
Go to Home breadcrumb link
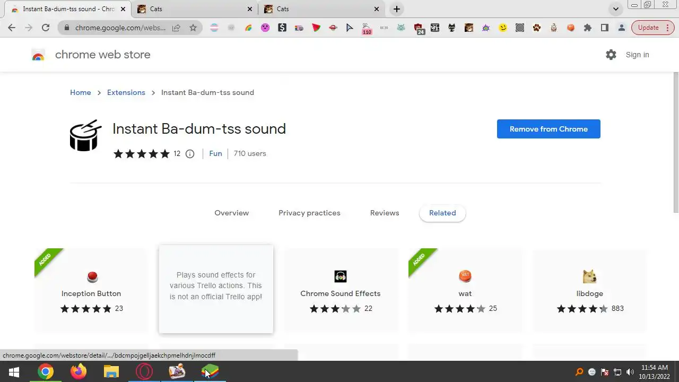click(x=81, y=92)
